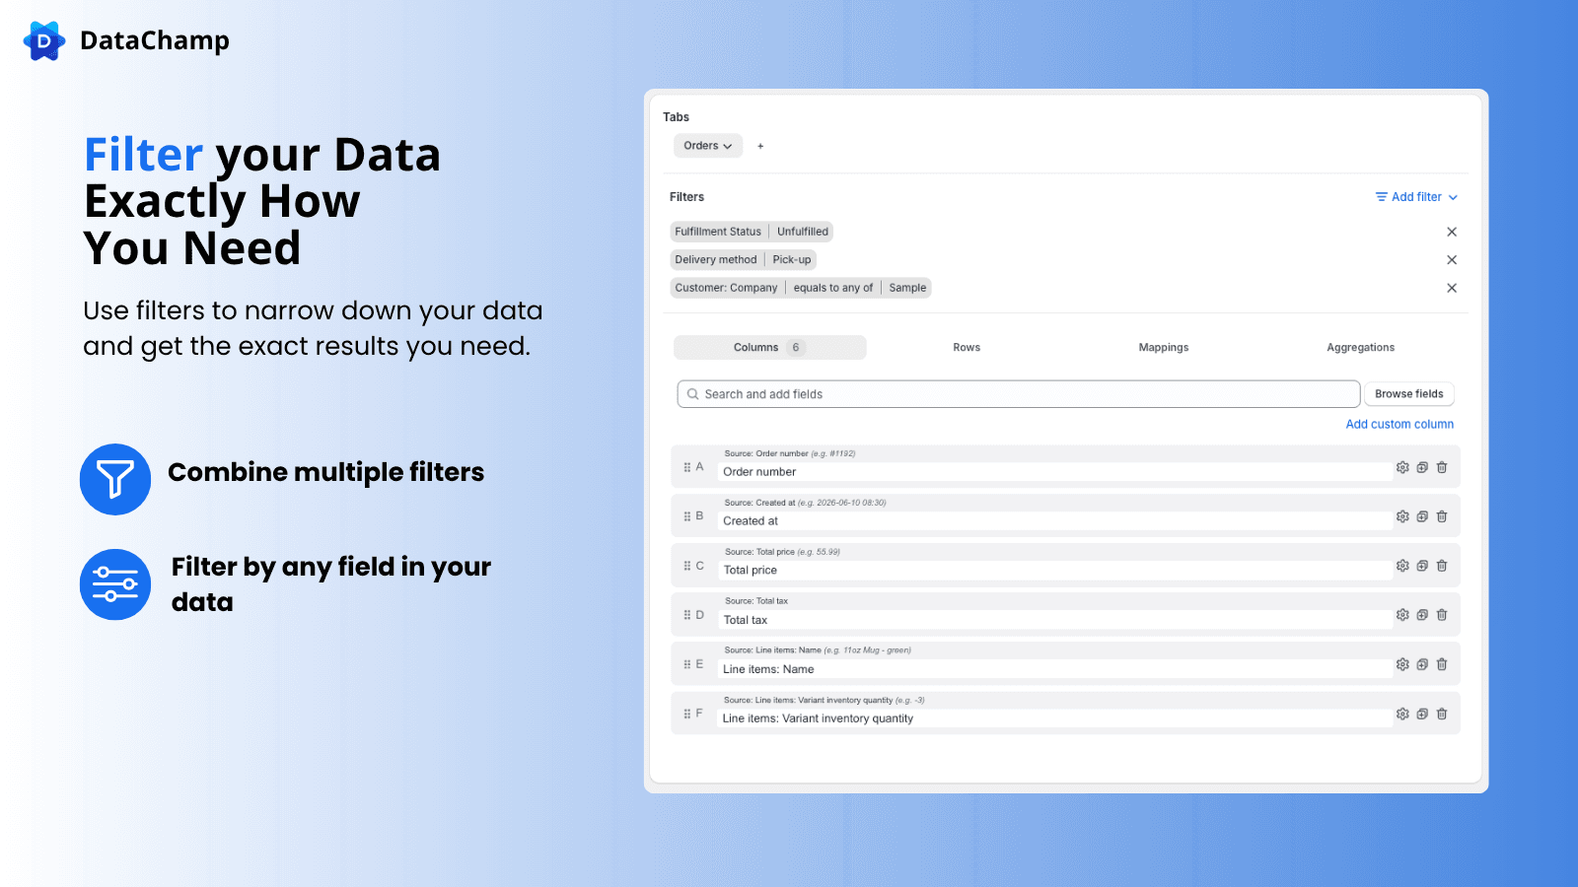Remove the Customer: Company filter
1578x887 pixels.
(x=1452, y=288)
